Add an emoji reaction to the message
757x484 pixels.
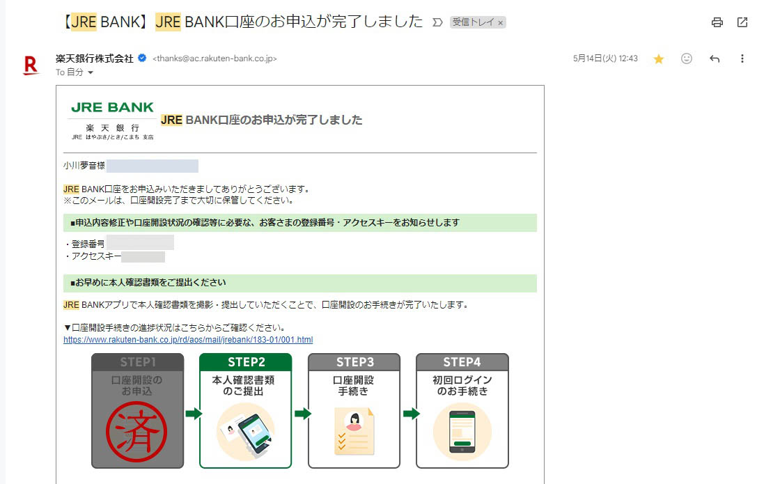pos(687,58)
